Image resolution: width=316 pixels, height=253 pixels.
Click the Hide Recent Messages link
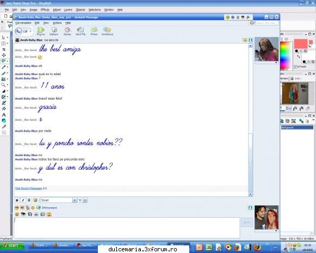click(28, 188)
